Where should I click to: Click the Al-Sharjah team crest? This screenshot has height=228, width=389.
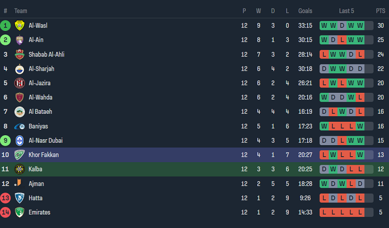click(x=19, y=69)
